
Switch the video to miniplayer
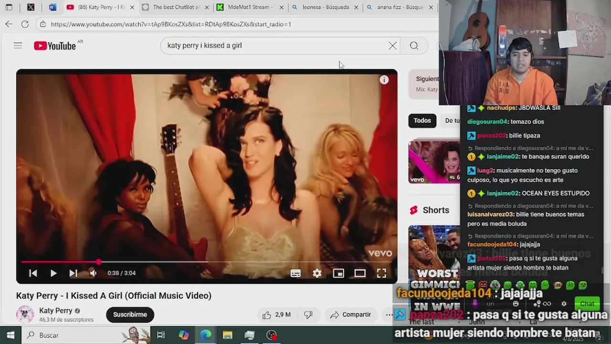(x=338, y=273)
